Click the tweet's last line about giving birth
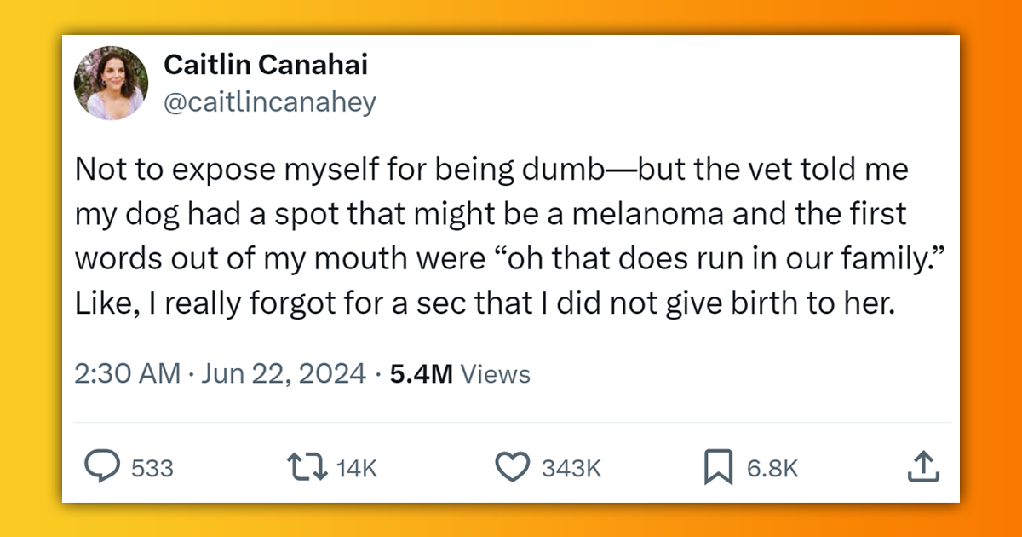This screenshot has width=1022, height=537. 485,304
